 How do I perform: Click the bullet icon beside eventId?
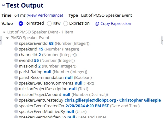pos(16,60)
